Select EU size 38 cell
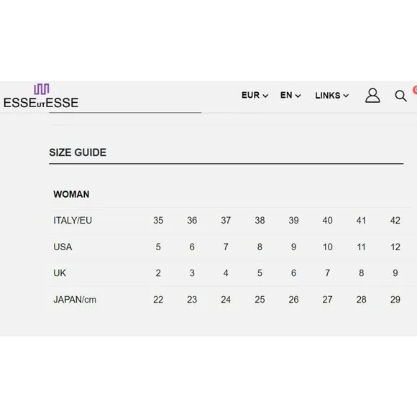The width and height of the screenshot is (417, 417). tap(260, 221)
